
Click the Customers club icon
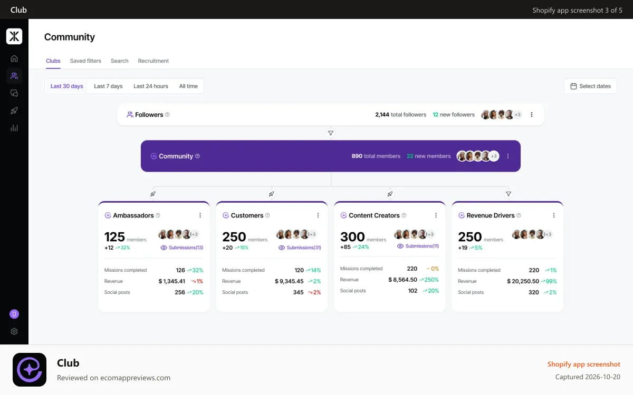pos(226,215)
